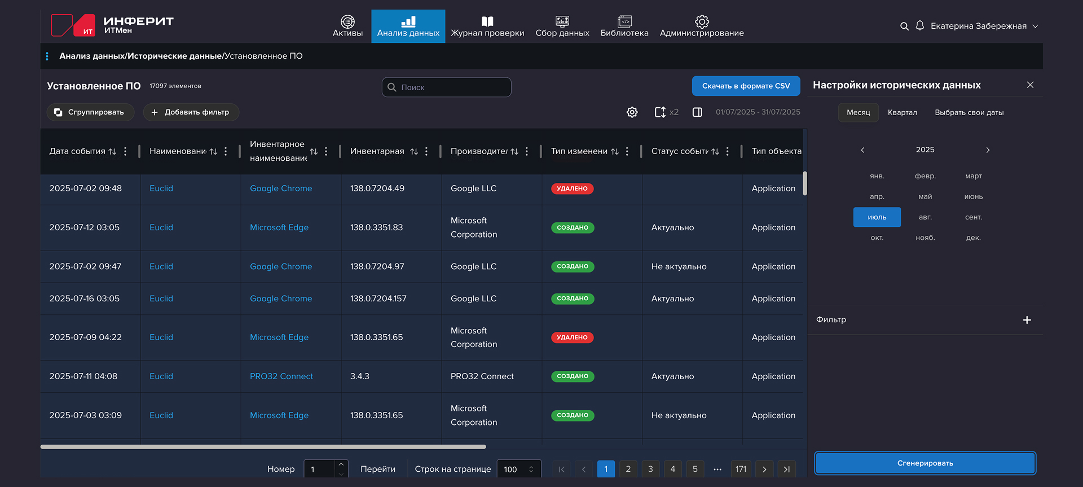Image resolution: width=1083 pixels, height=487 pixels.
Task: Select month июль
Action: click(x=877, y=217)
